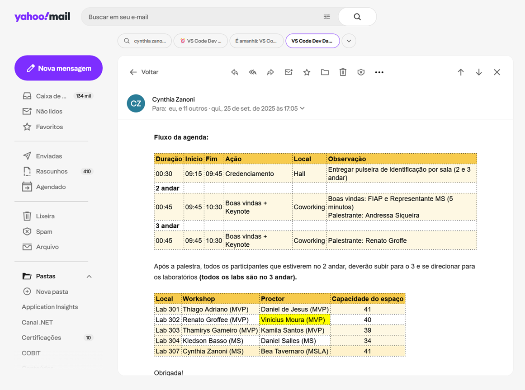Click Fluxo da agenda heading
Image resolution: width=525 pixels, height=390 pixels.
click(x=181, y=137)
